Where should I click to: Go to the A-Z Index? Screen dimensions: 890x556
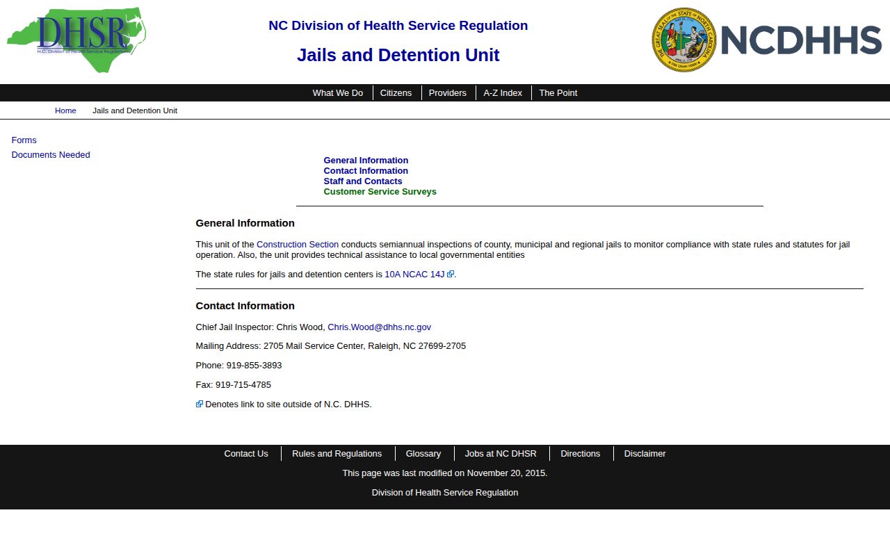pyautogui.click(x=503, y=93)
